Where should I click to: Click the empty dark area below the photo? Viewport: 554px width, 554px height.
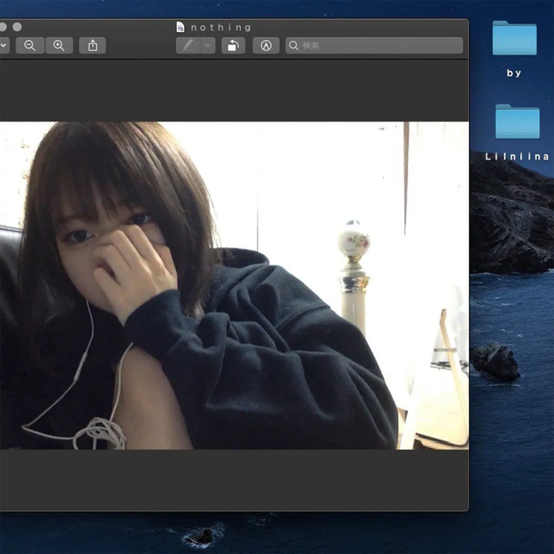[231, 480]
